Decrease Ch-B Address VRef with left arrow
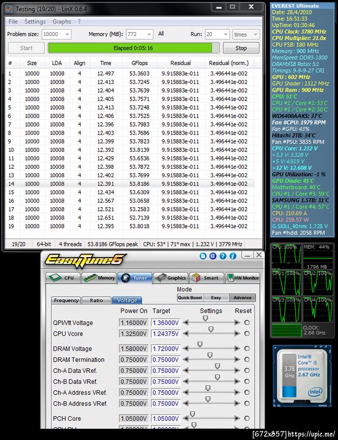The width and height of the screenshot is (338, 440). coord(185,403)
